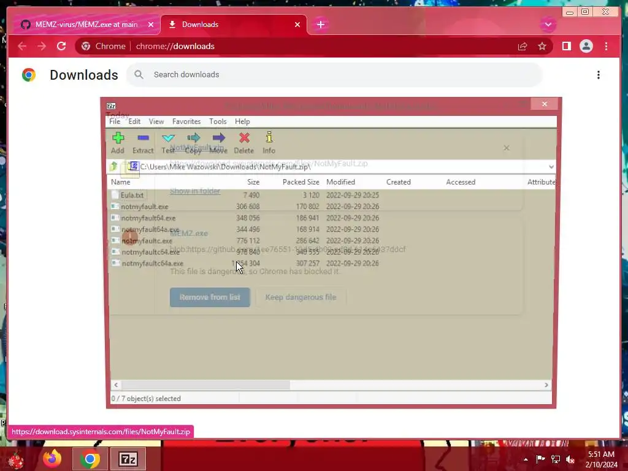This screenshot has height=471, width=628.
Task: Click the Delete toolbar icon
Action: 244,143
